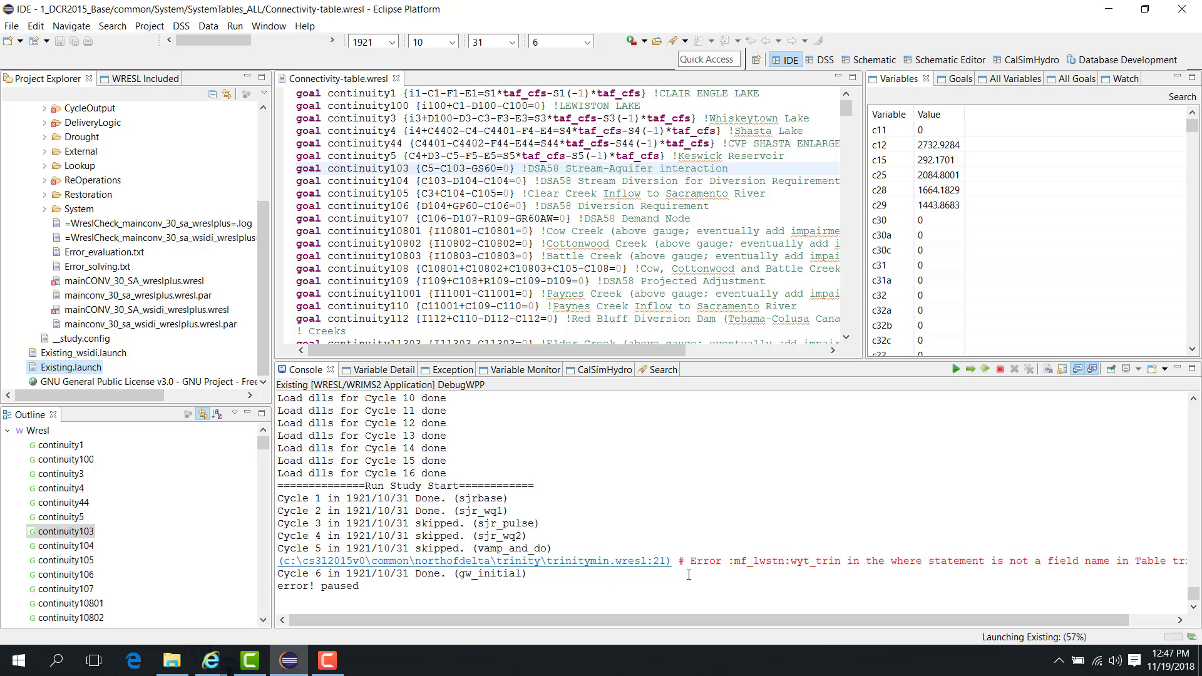The image size is (1202, 676).
Task: Click Collapse All icon in Project Explorer
Action: 212,94
